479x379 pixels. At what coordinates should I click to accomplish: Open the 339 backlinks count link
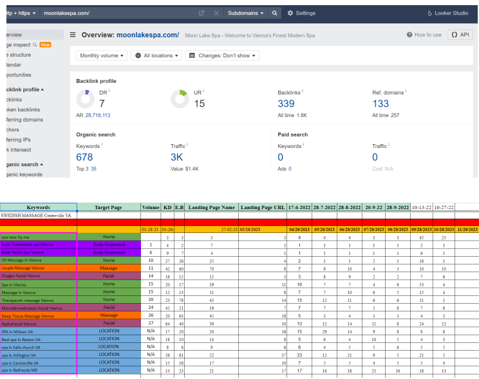pyautogui.click(x=286, y=104)
